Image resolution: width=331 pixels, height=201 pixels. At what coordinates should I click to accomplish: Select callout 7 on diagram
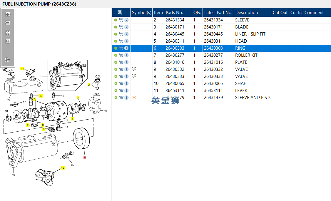point(27,125)
